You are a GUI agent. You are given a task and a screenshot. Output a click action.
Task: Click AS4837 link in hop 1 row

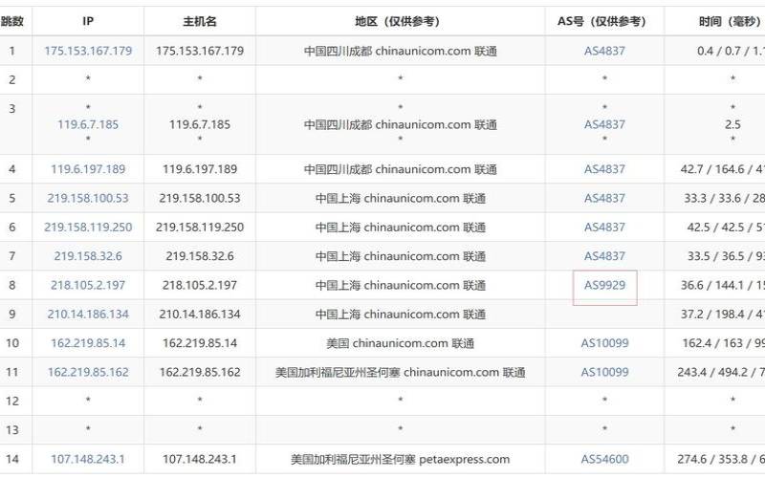pyautogui.click(x=604, y=51)
